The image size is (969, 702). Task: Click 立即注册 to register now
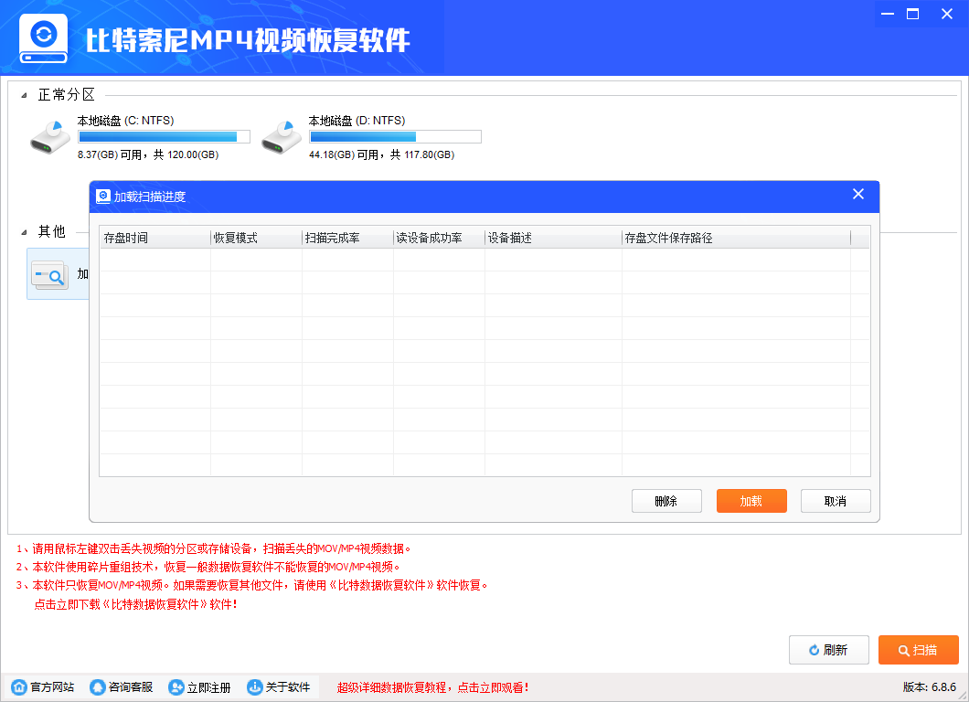point(200,687)
